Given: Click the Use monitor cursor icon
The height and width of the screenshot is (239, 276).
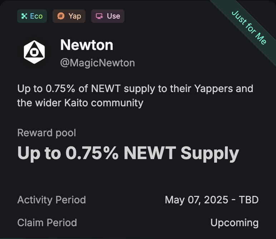Looking at the screenshot, I should click(x=99, y=16).
